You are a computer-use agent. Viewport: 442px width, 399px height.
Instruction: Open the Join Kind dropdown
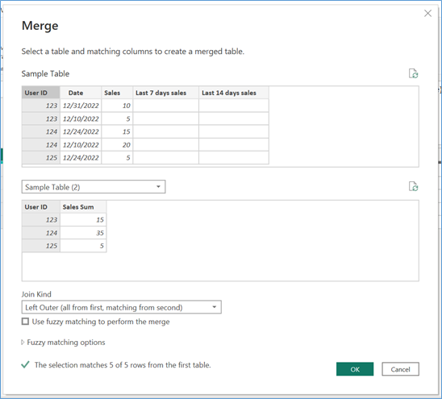pyautogui.click(x=122, y=307)
